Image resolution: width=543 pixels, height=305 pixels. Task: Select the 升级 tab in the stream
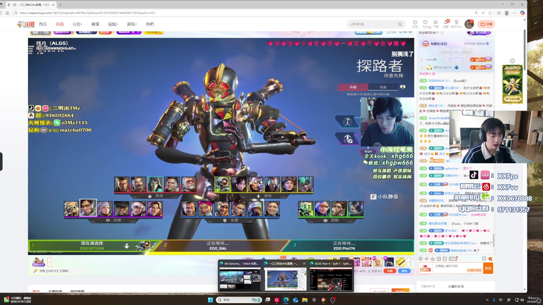click(x=353, y=87)
